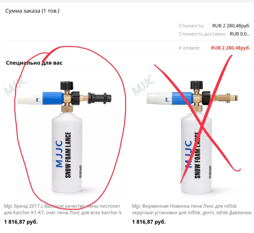The width and height of the screenshot is (254, 233).
Task: Click the red К оплате total amount
Action: pos(231,48)
